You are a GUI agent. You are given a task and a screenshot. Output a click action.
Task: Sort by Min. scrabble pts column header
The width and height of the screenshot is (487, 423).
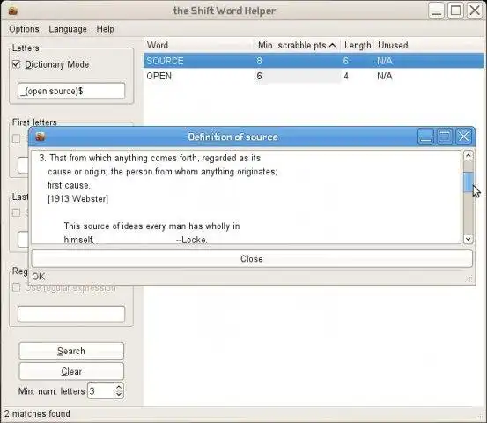297,45
